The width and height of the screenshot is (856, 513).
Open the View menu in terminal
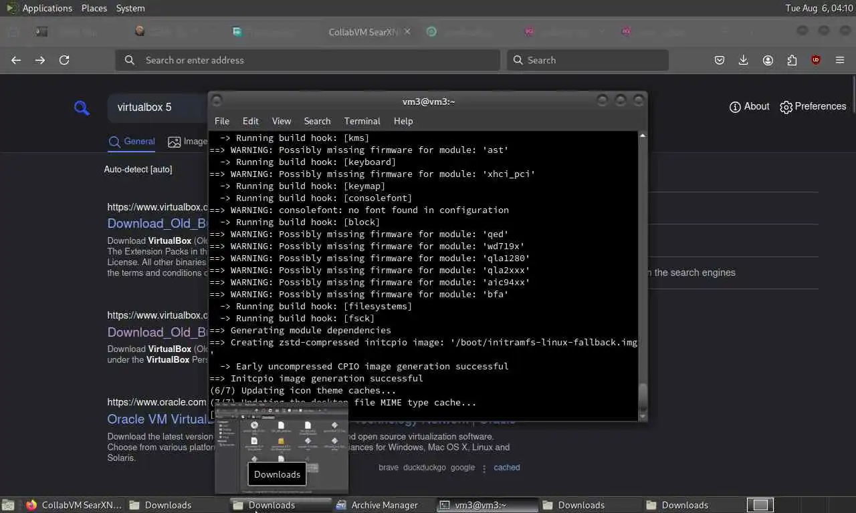282,121
